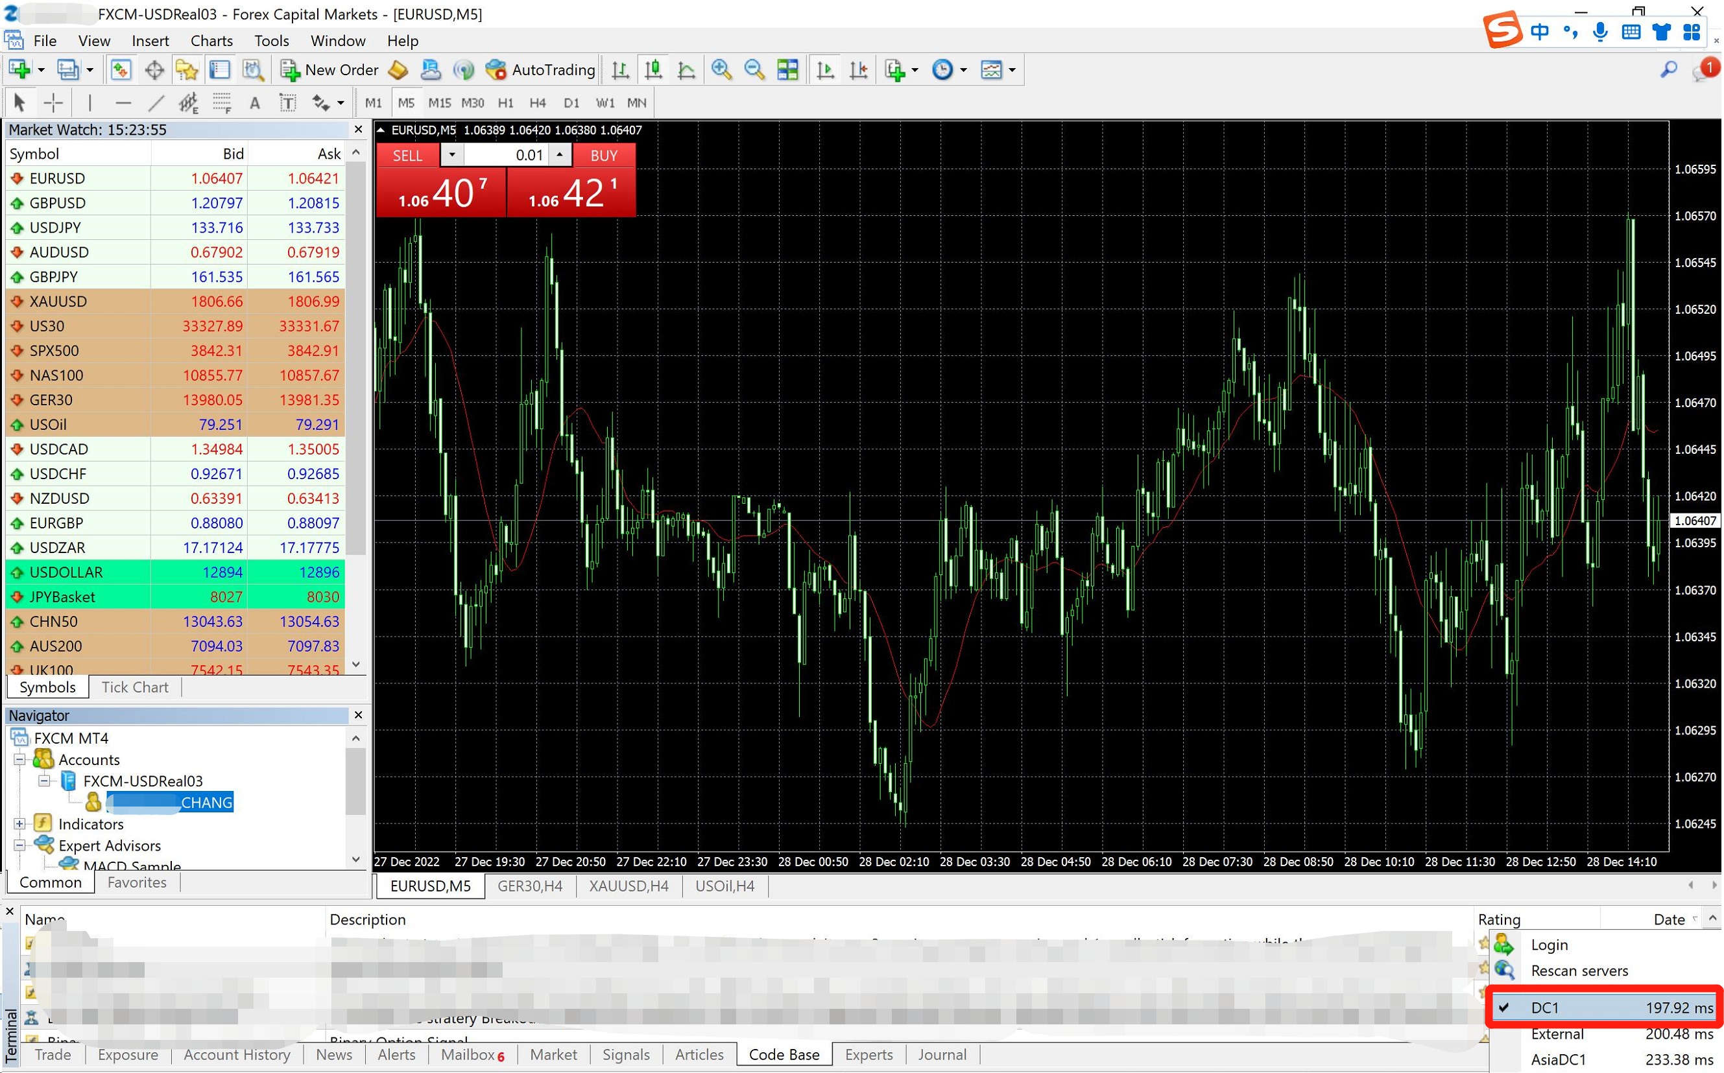Expand the Indicators tree node
The image size is (1724, 1073).
(x=20, y=824)
